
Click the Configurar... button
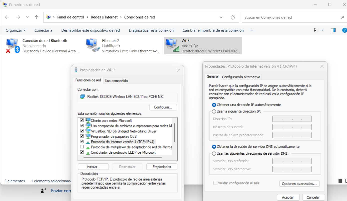tap(163, 107)
